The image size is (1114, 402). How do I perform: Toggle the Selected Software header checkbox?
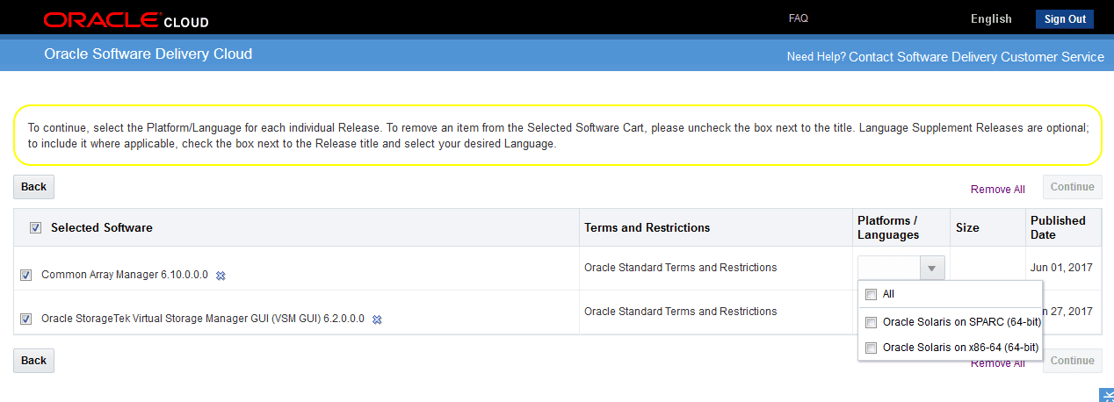coord(35,227)
